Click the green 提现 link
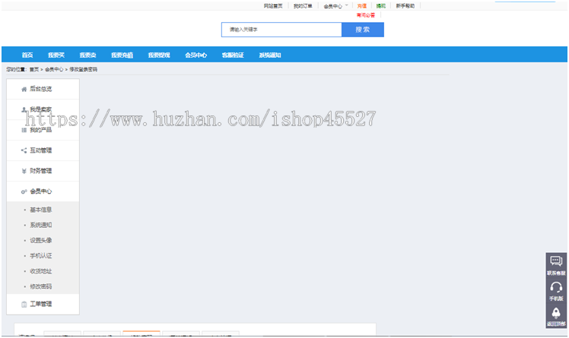 [380, 6]
